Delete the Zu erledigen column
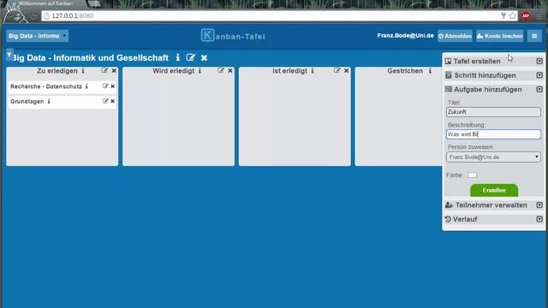Image resolution: width=548 pixels, height=308 pixels. 114,70
